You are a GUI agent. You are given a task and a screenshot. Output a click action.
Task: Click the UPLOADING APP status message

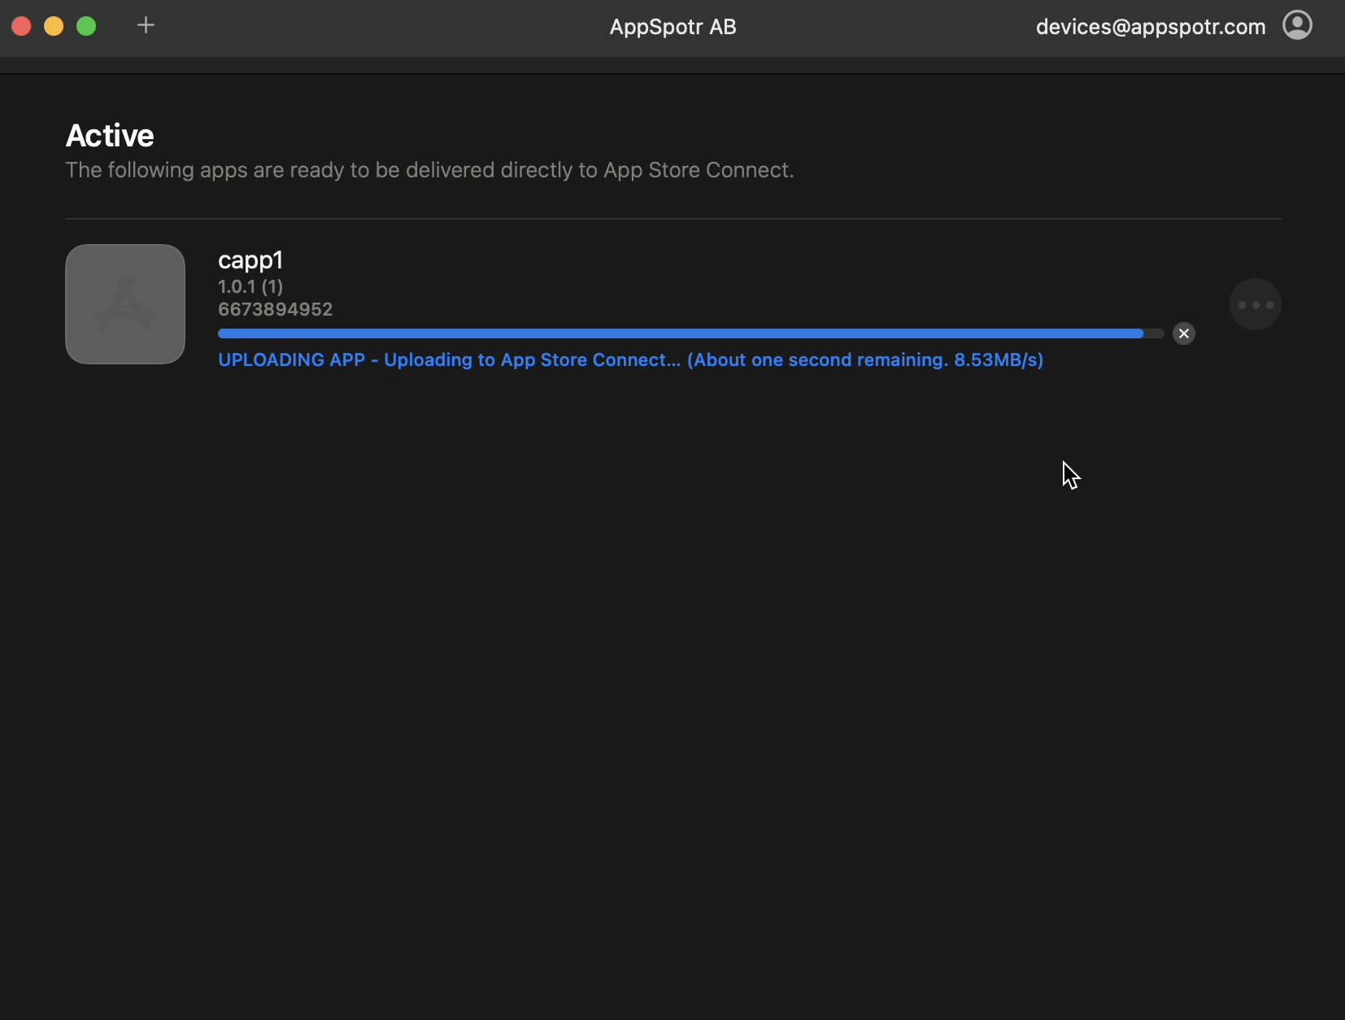(x=630, y=360)
